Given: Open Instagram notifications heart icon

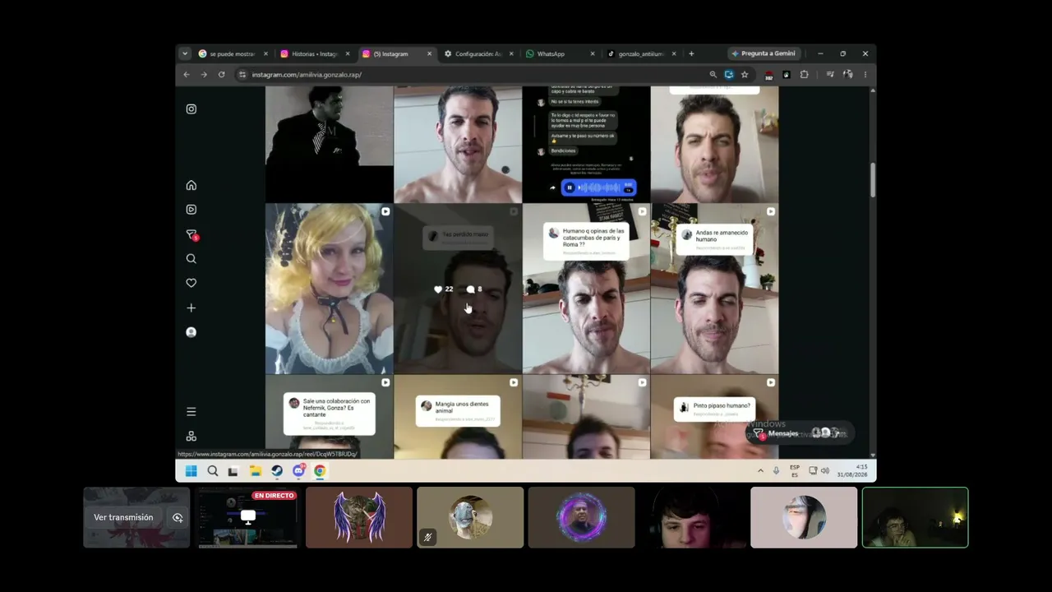Looking at the screenshot, I should coord(191,283).
